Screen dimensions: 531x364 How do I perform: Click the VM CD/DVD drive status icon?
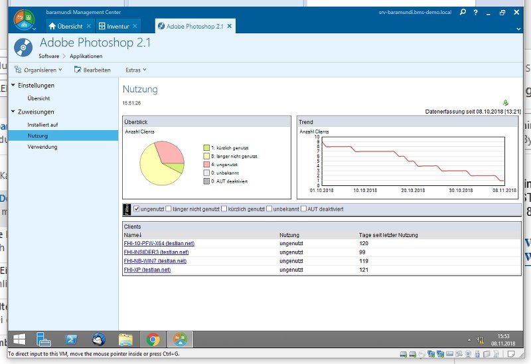pyautogui.click(x=421, y=354)
